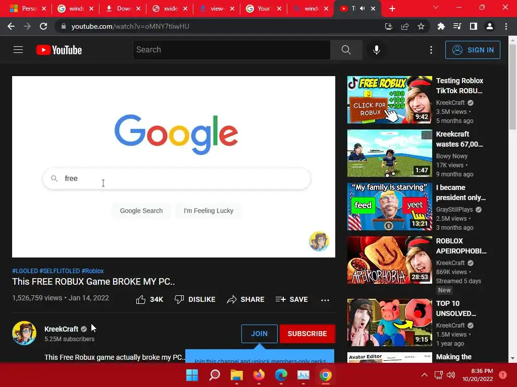Open Windows Start menu
Viewport: 517px width, 387px height.
coord(192,375)
